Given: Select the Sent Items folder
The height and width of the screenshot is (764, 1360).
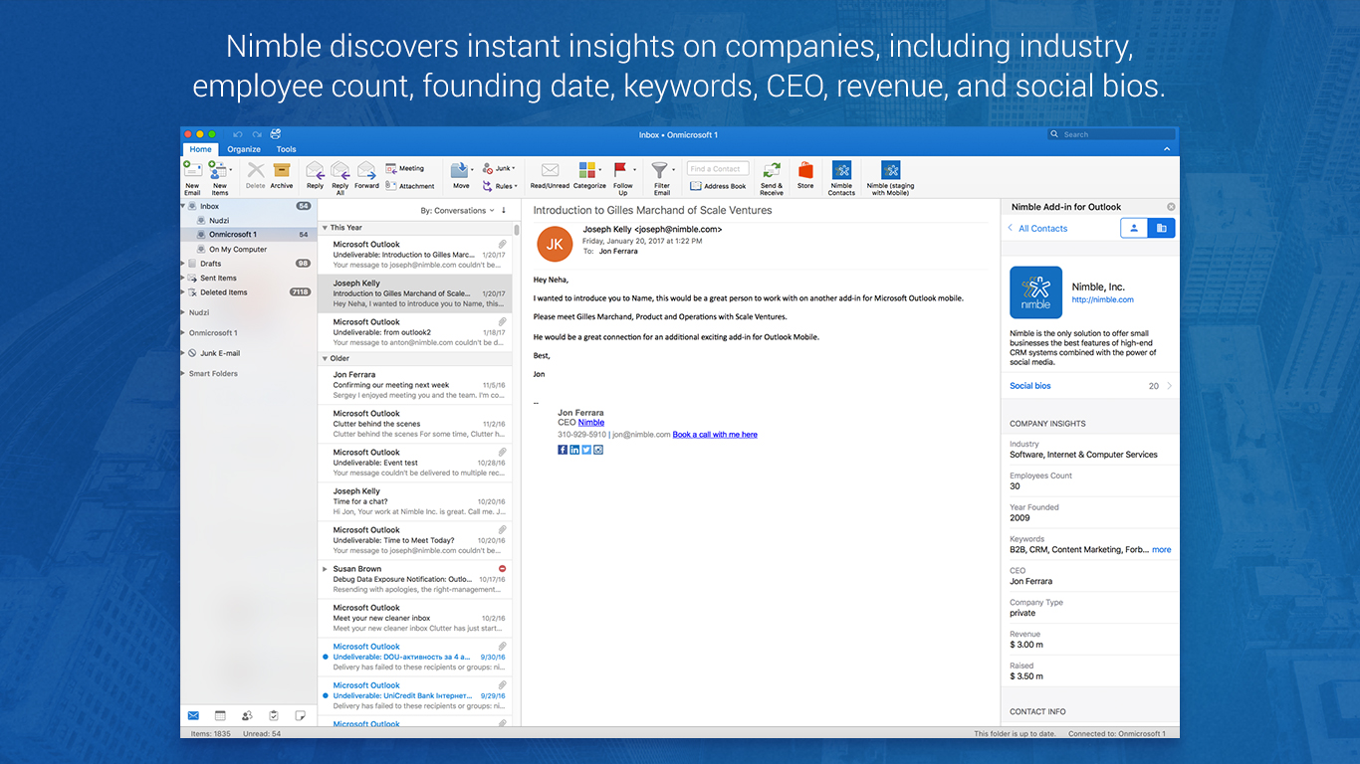Looking at the screenshot, I should tap(248, 279).
